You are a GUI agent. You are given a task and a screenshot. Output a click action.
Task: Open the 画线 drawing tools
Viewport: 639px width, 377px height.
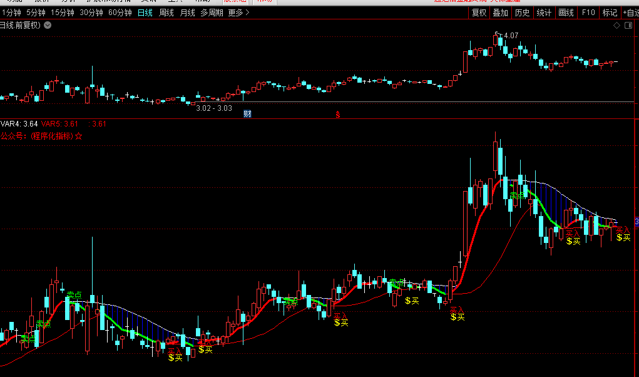(x=566, y=13)
